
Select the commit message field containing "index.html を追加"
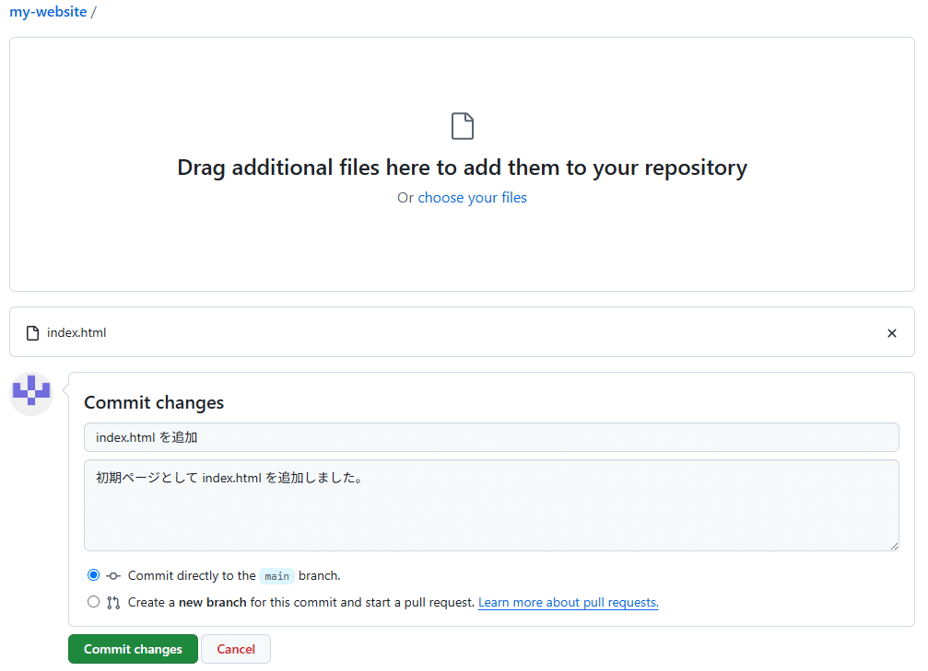[491, 436]
